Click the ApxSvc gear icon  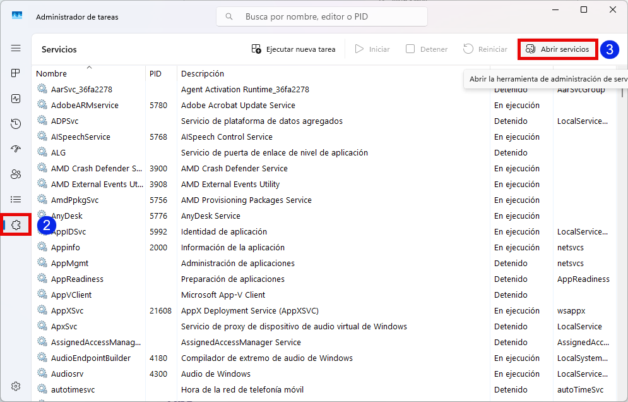coord(42,326)
